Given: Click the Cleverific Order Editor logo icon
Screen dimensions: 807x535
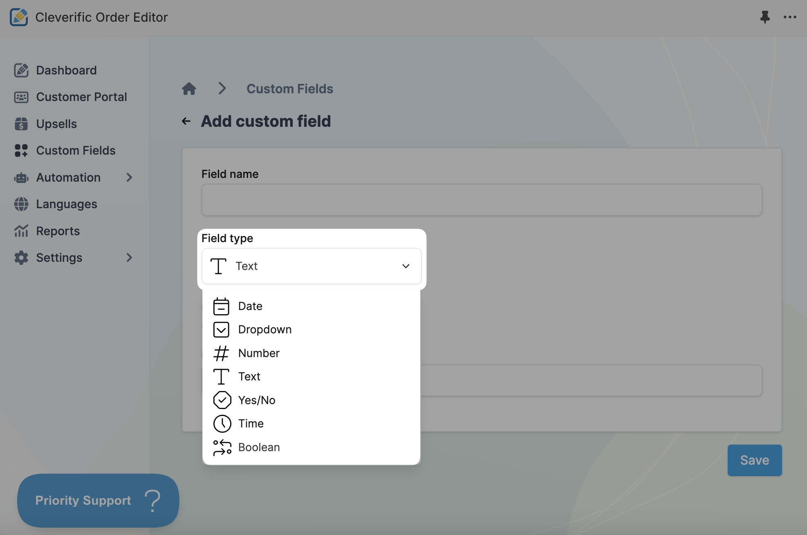Looking at the screenshot, I should [19, 17].
